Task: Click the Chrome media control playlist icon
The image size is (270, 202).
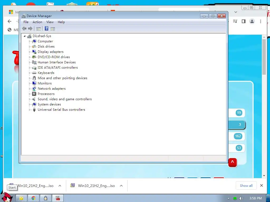Action: tap(235, 21)
